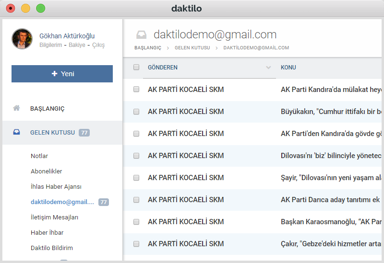Open Daktilo Bildirim folder
384x263 pixels.
click(52, 248)
